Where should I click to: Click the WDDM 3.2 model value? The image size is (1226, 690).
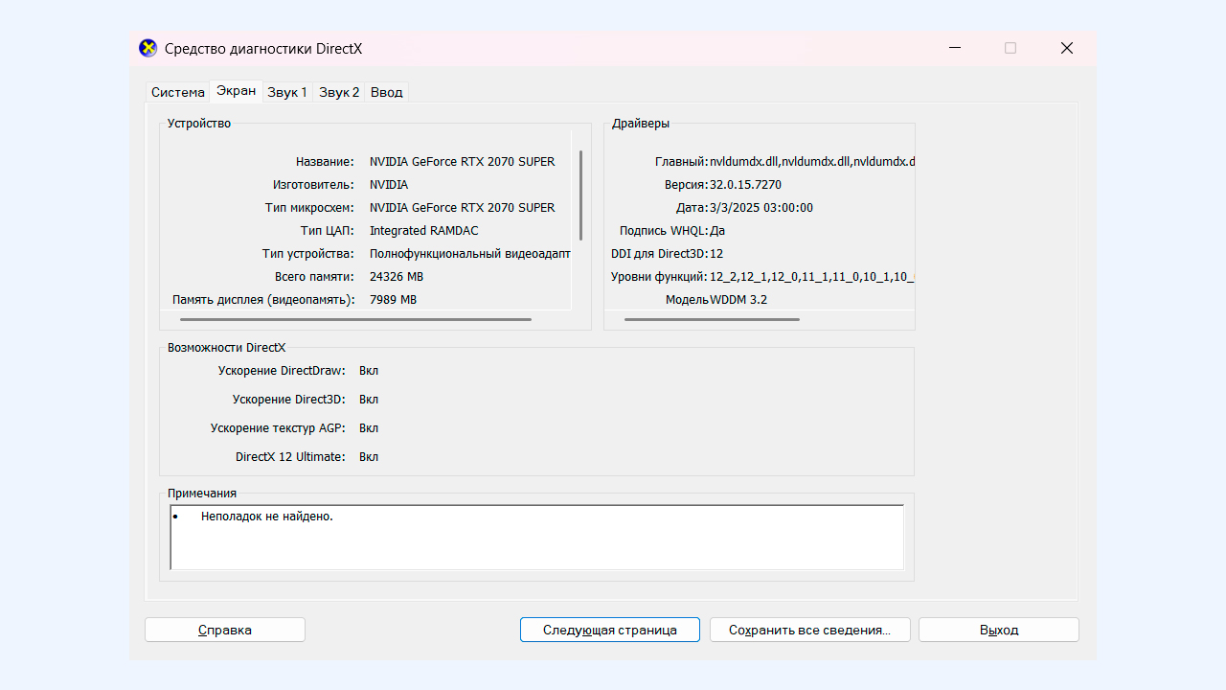(738, 300)
